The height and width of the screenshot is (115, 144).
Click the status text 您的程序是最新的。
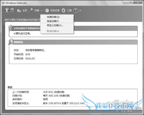coord(35,50)
